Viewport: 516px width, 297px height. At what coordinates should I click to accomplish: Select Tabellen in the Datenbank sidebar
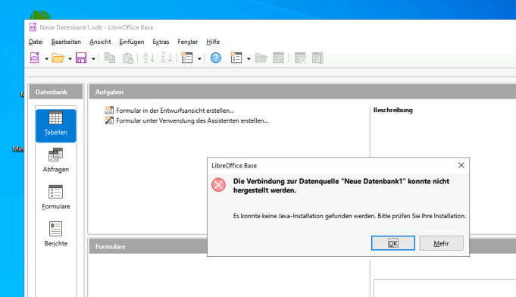[55, 126]
